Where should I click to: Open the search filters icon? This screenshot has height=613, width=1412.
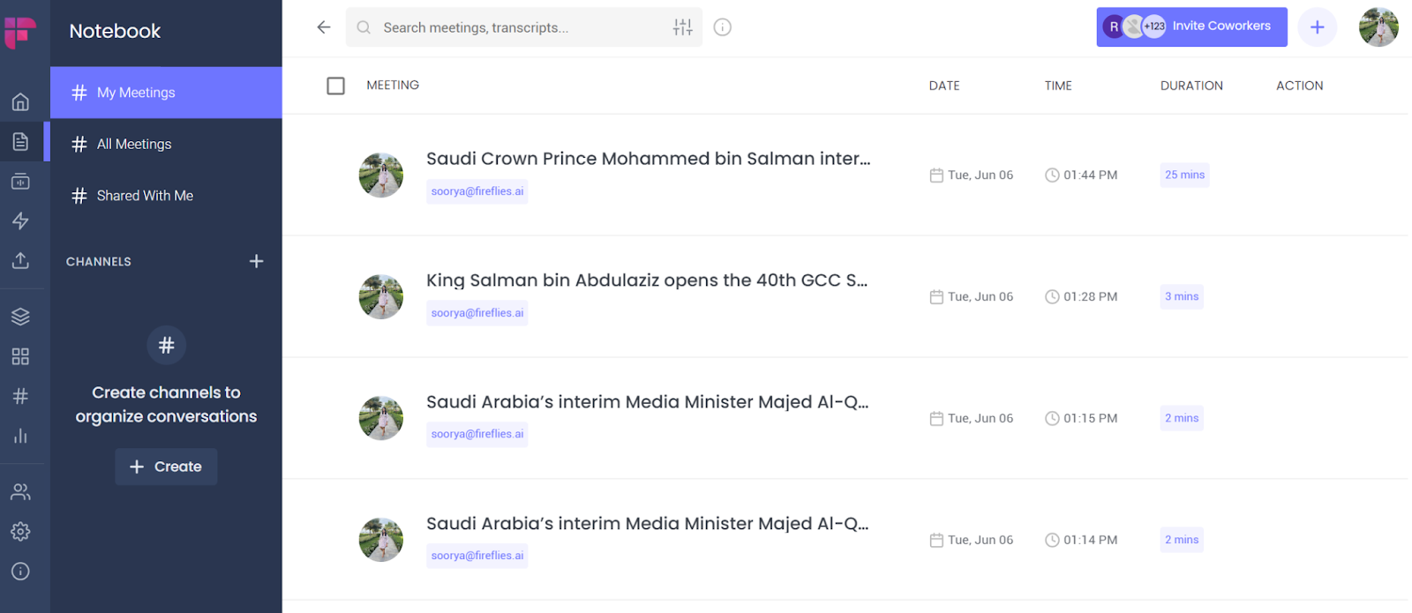coord(683,26)
